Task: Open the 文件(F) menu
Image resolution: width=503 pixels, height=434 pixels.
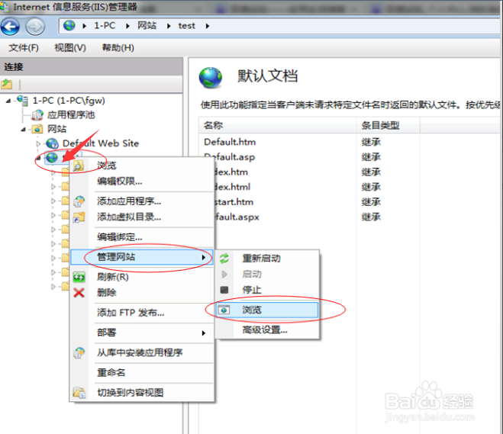Action: click(24, 48)
